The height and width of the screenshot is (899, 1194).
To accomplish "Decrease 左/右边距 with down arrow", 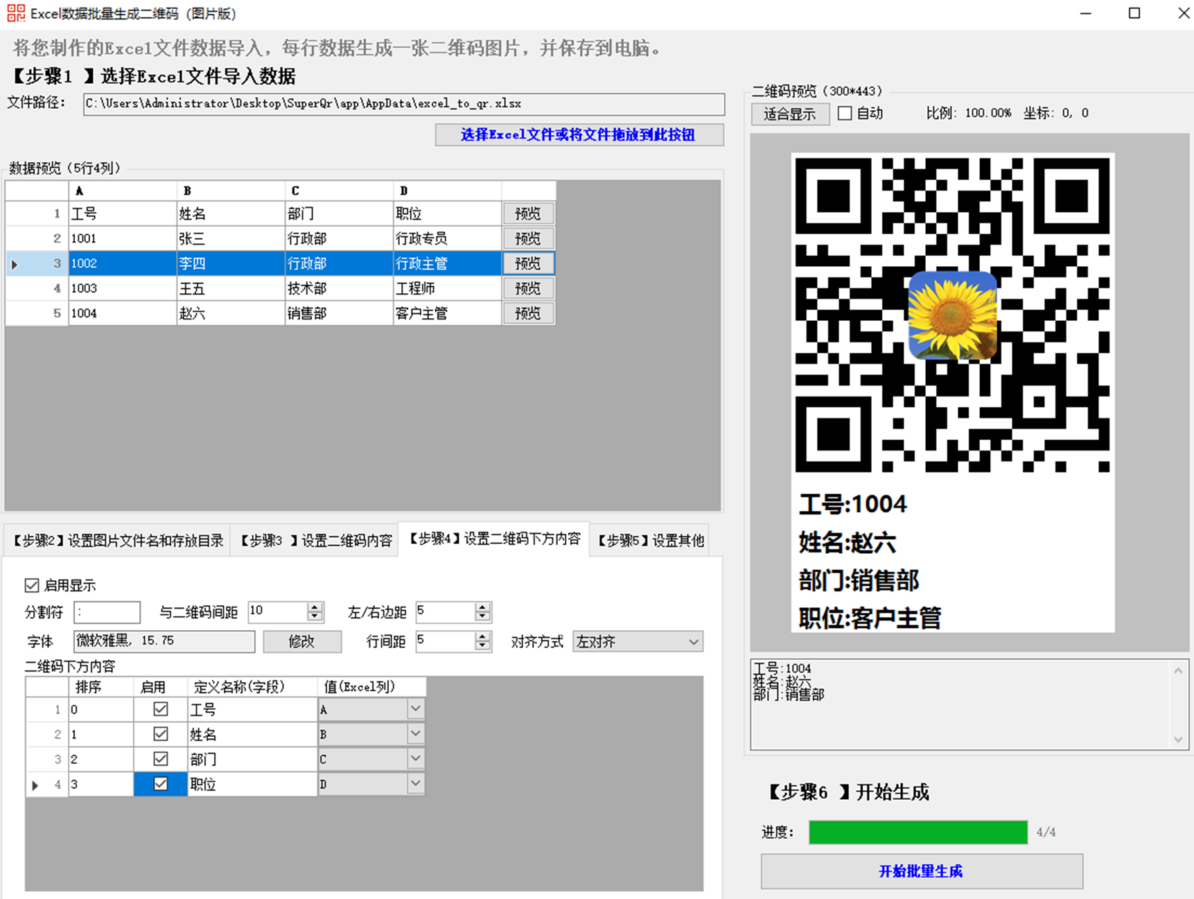I will point(482,616).
